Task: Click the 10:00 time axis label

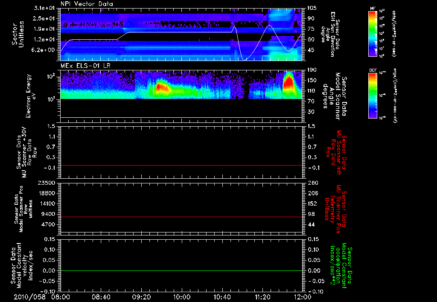Action: 182,297
